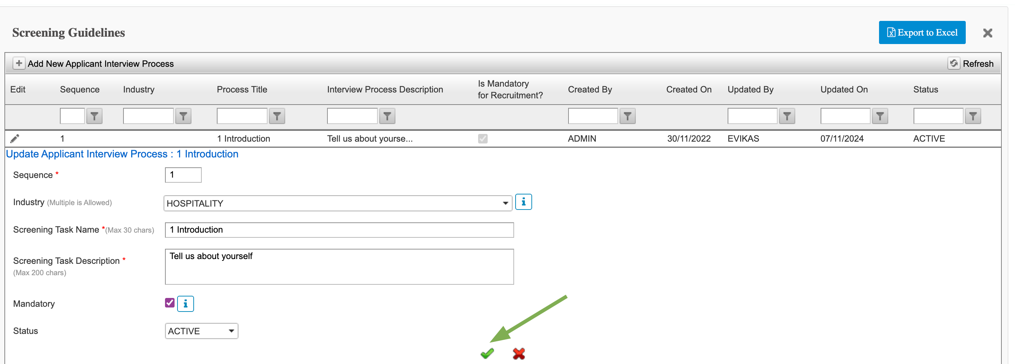Click the Sequence input field in form
This screenshot has height=364, width=1015.
coord(183,175)
